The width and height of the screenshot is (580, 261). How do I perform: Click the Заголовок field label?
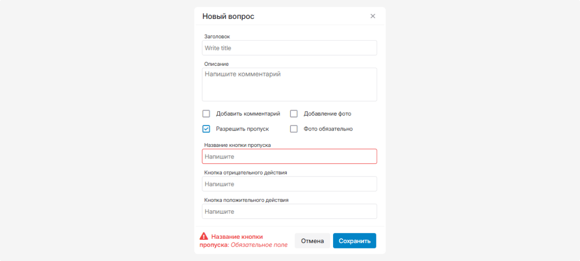point(217,36)
